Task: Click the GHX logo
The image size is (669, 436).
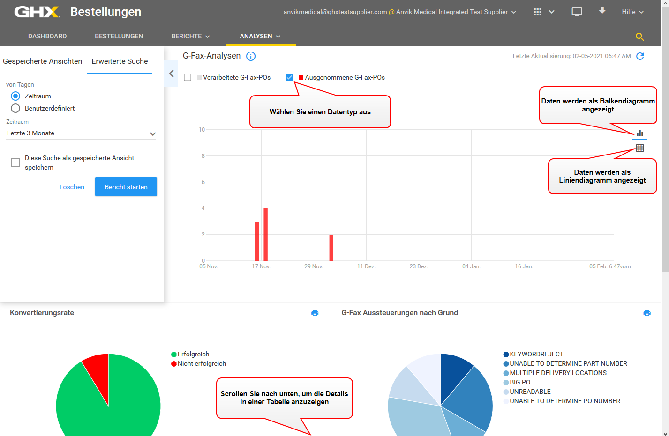Action: [37, 12]
